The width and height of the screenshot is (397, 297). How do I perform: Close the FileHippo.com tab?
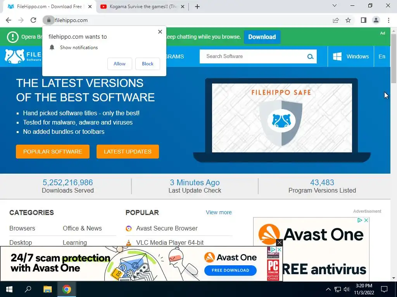point(90,7)
